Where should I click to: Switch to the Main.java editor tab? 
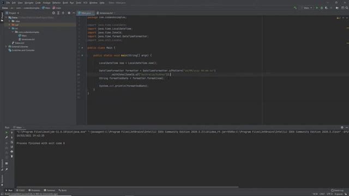86,13
